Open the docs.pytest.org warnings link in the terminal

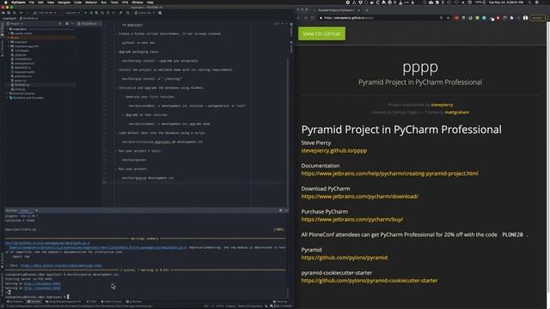(x=61, y=265)
